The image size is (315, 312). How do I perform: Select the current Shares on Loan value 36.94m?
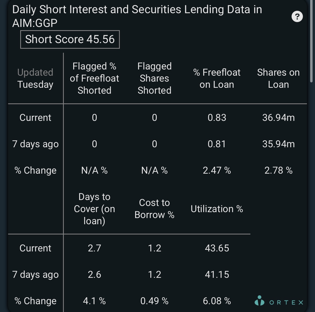pyautogui.click(x=278, y=118)
